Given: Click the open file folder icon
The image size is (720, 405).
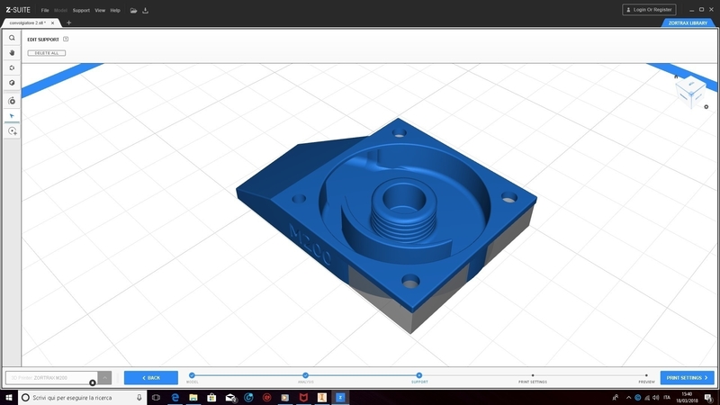Looking at the screenshot, I should click(x=133, y=10).
